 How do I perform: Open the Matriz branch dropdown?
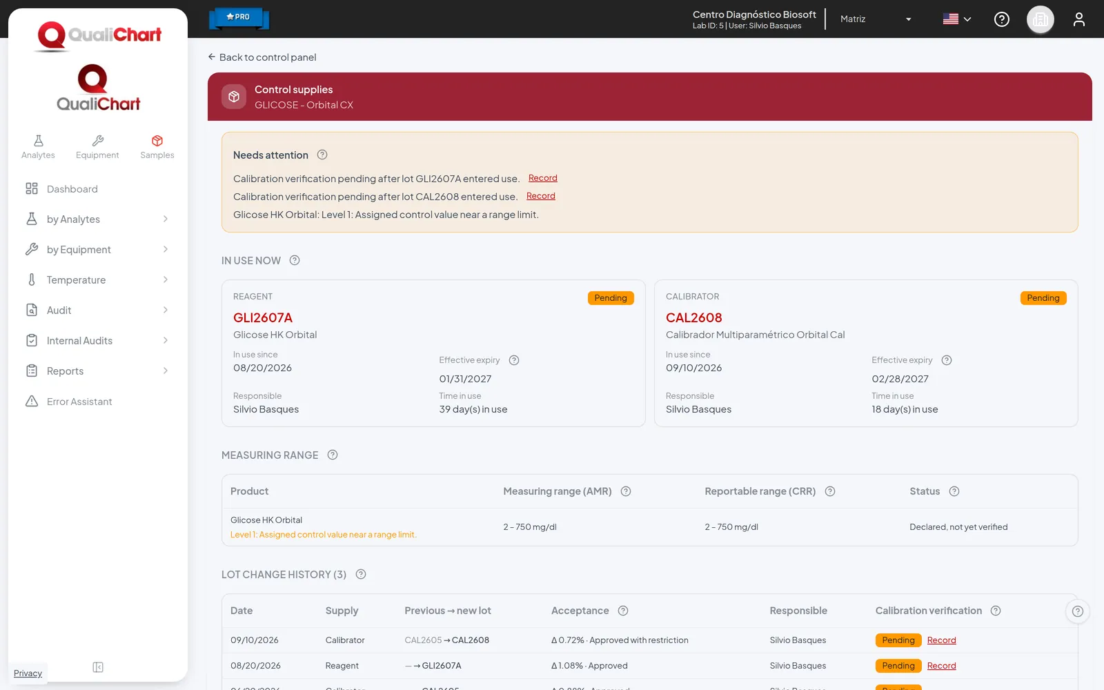876,19
